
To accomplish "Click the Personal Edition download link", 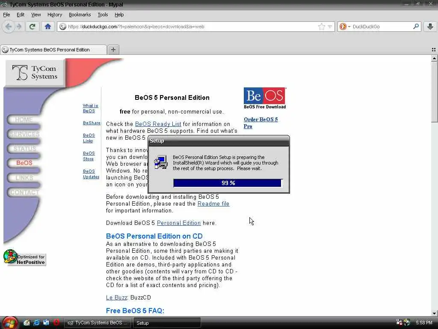I will point(179,223).
